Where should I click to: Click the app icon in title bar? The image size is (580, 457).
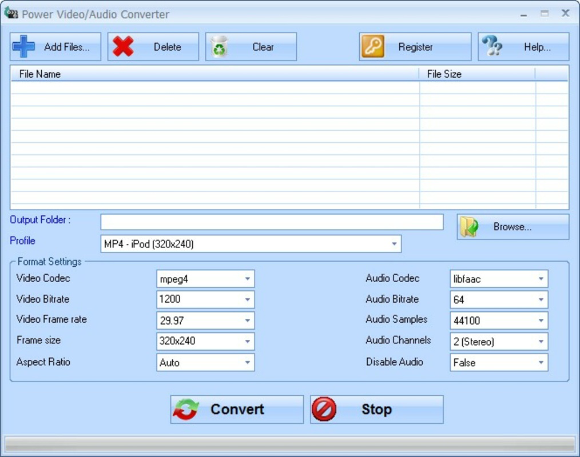coord(11,13)
